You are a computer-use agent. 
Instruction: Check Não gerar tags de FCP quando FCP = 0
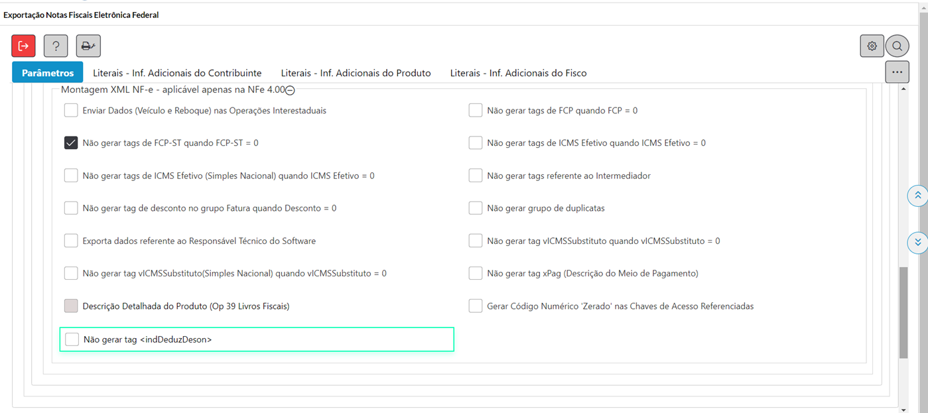click(475, 110)
